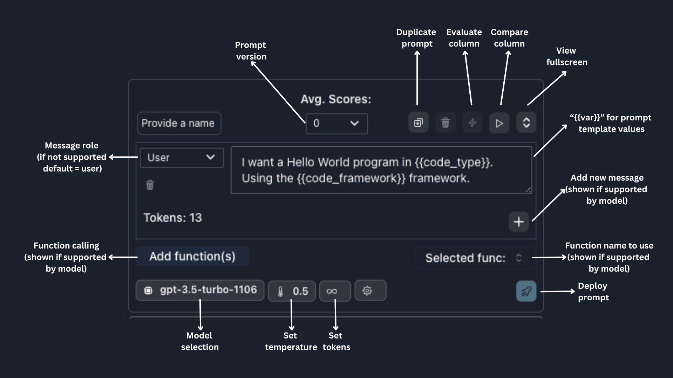Click the Provide a name input field
This screenshot has height=378, width=673.
click(179, 123)
